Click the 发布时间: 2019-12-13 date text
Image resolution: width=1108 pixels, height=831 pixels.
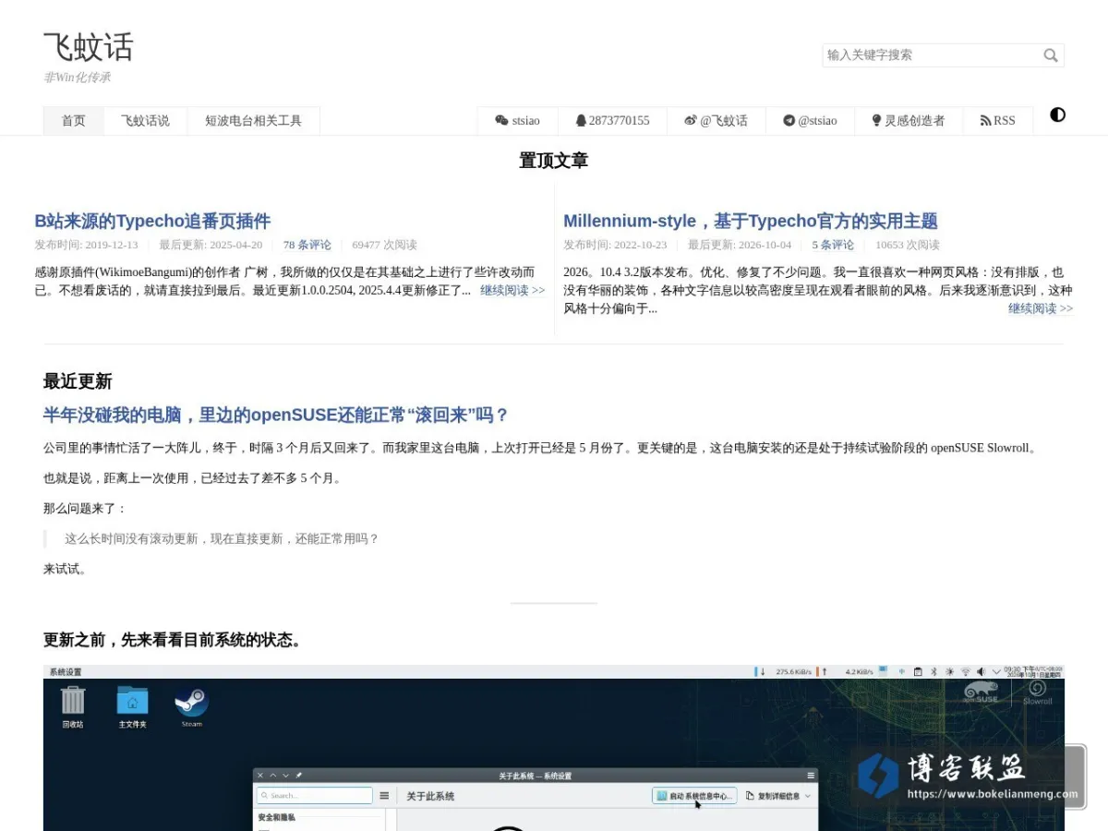tap(86, 245)
